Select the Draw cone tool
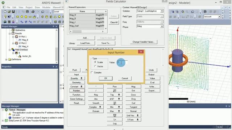This screenshot has width=232, height=130. click(x=55, y=17)
